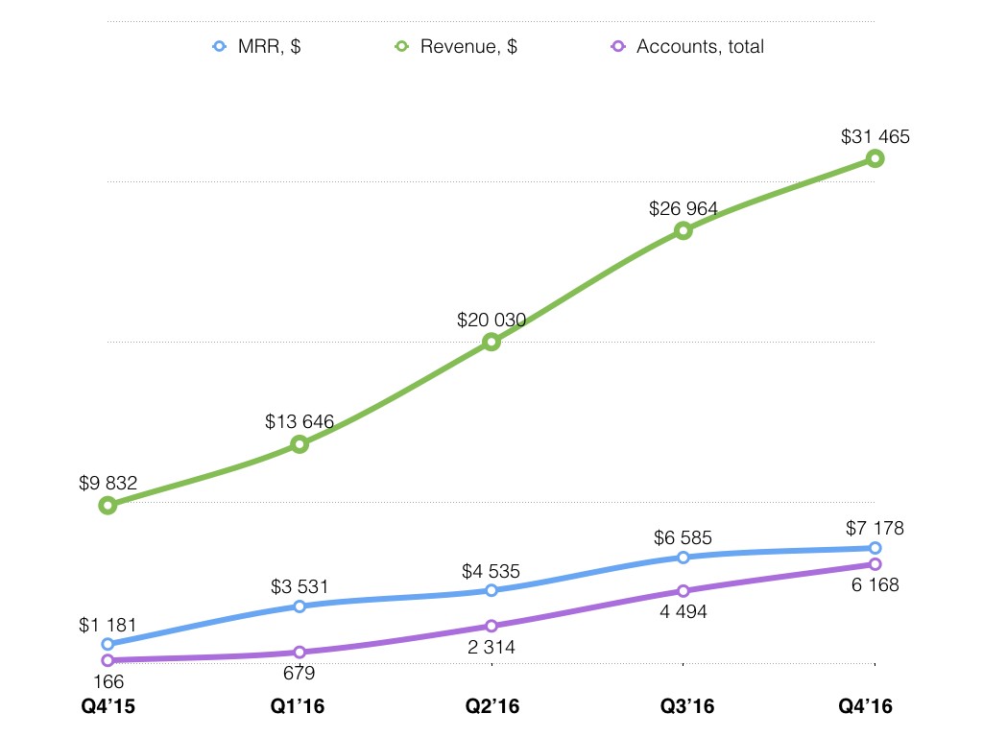Select the MRR data point at $7 178
983x737 pixels.
[875, 548]
